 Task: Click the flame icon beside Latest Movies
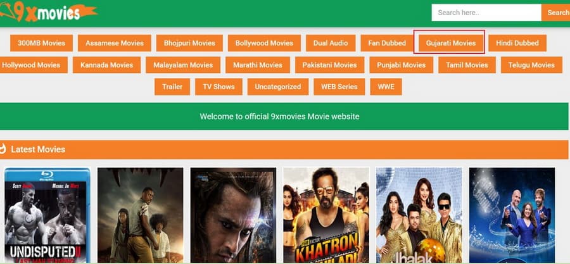pos(3,149)
